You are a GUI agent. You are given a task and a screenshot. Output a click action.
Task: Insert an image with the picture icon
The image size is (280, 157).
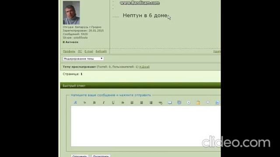click(170, 102)
